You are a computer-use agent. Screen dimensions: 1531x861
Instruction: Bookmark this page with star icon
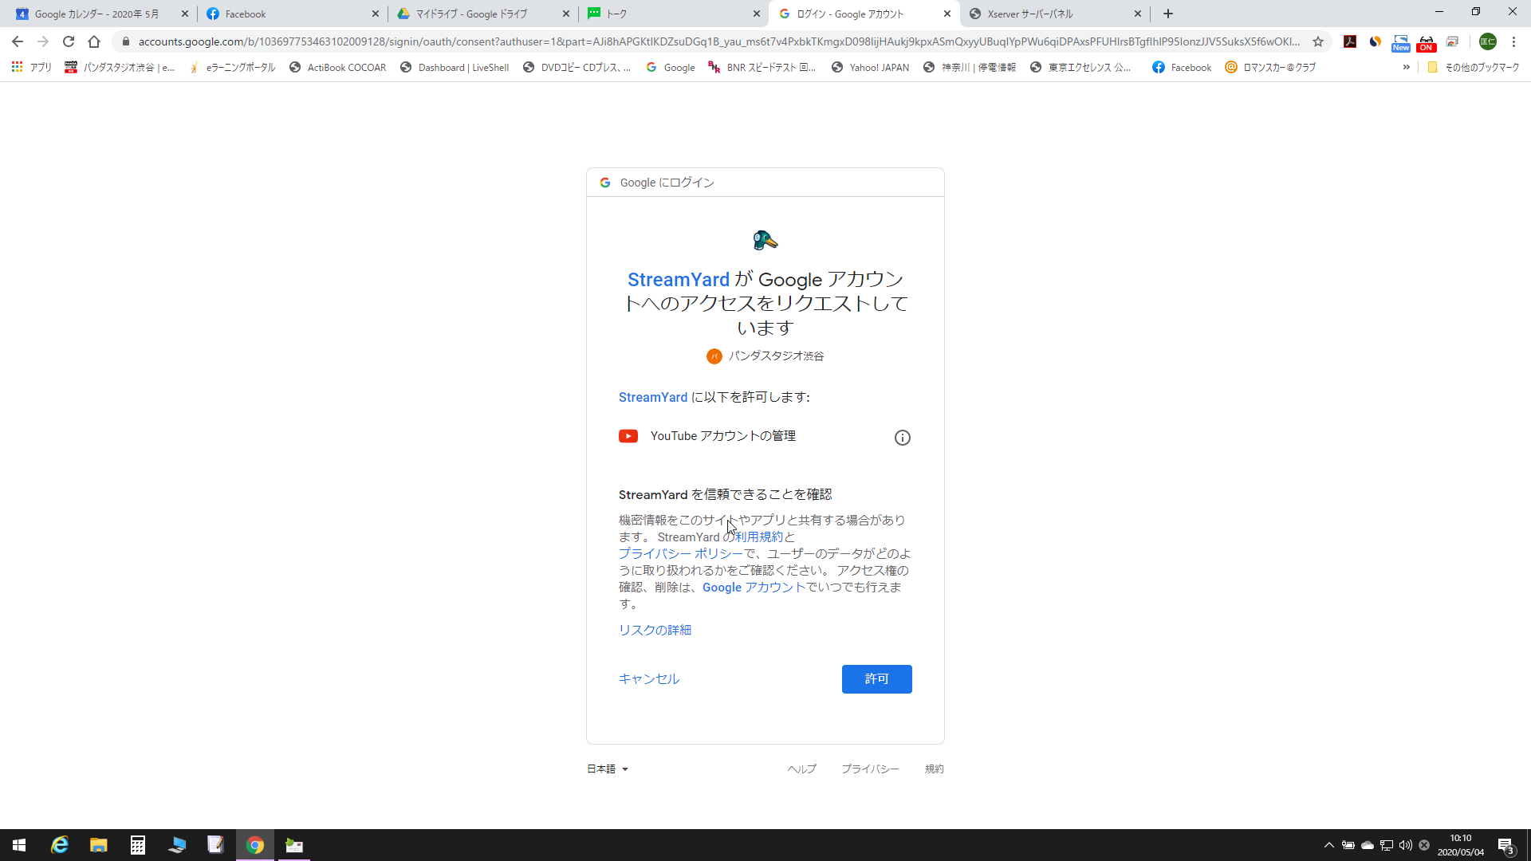(x=1318, y=41)
